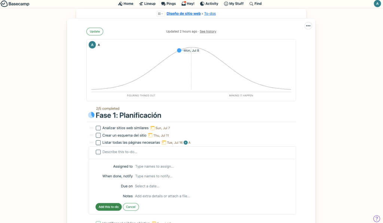This screenshot has height=223, width=383.
Task: Click the Find search icon
Action: click(x=251, y=4)
